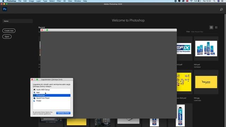Select Mail in force quit list
Image resolution: width=226 pixels, height=127 pixels.
tap(52, 92)
